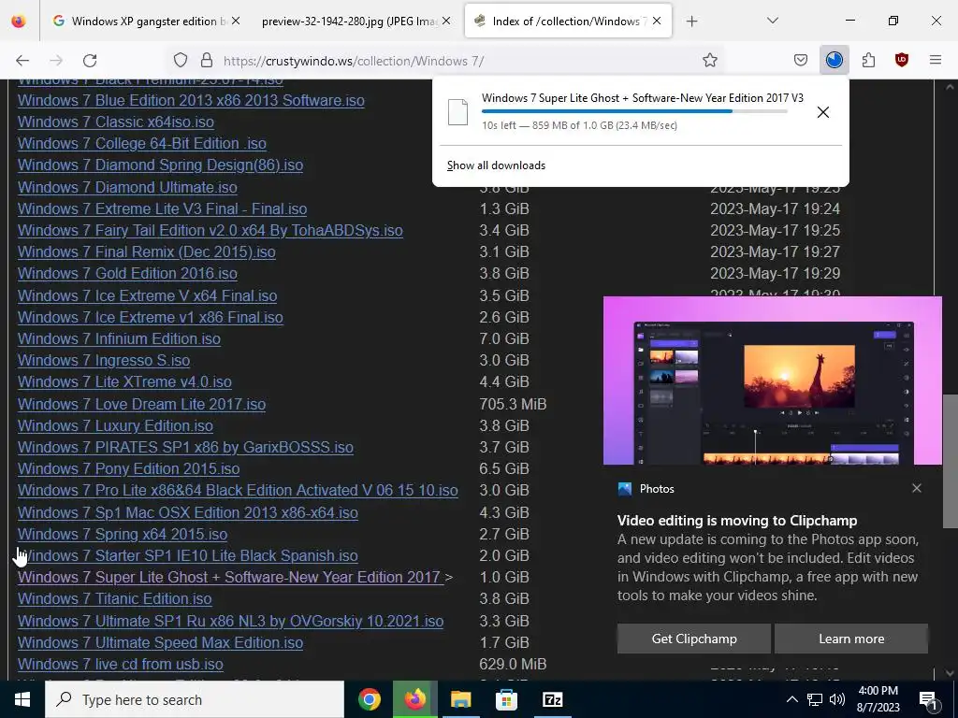
Task: Click the Save to Pocket icon
Action: pyautogui.click(x=801, y=61)
